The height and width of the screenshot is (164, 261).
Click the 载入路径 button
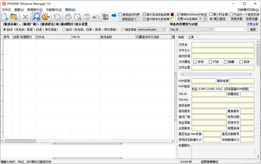(220, 19)
